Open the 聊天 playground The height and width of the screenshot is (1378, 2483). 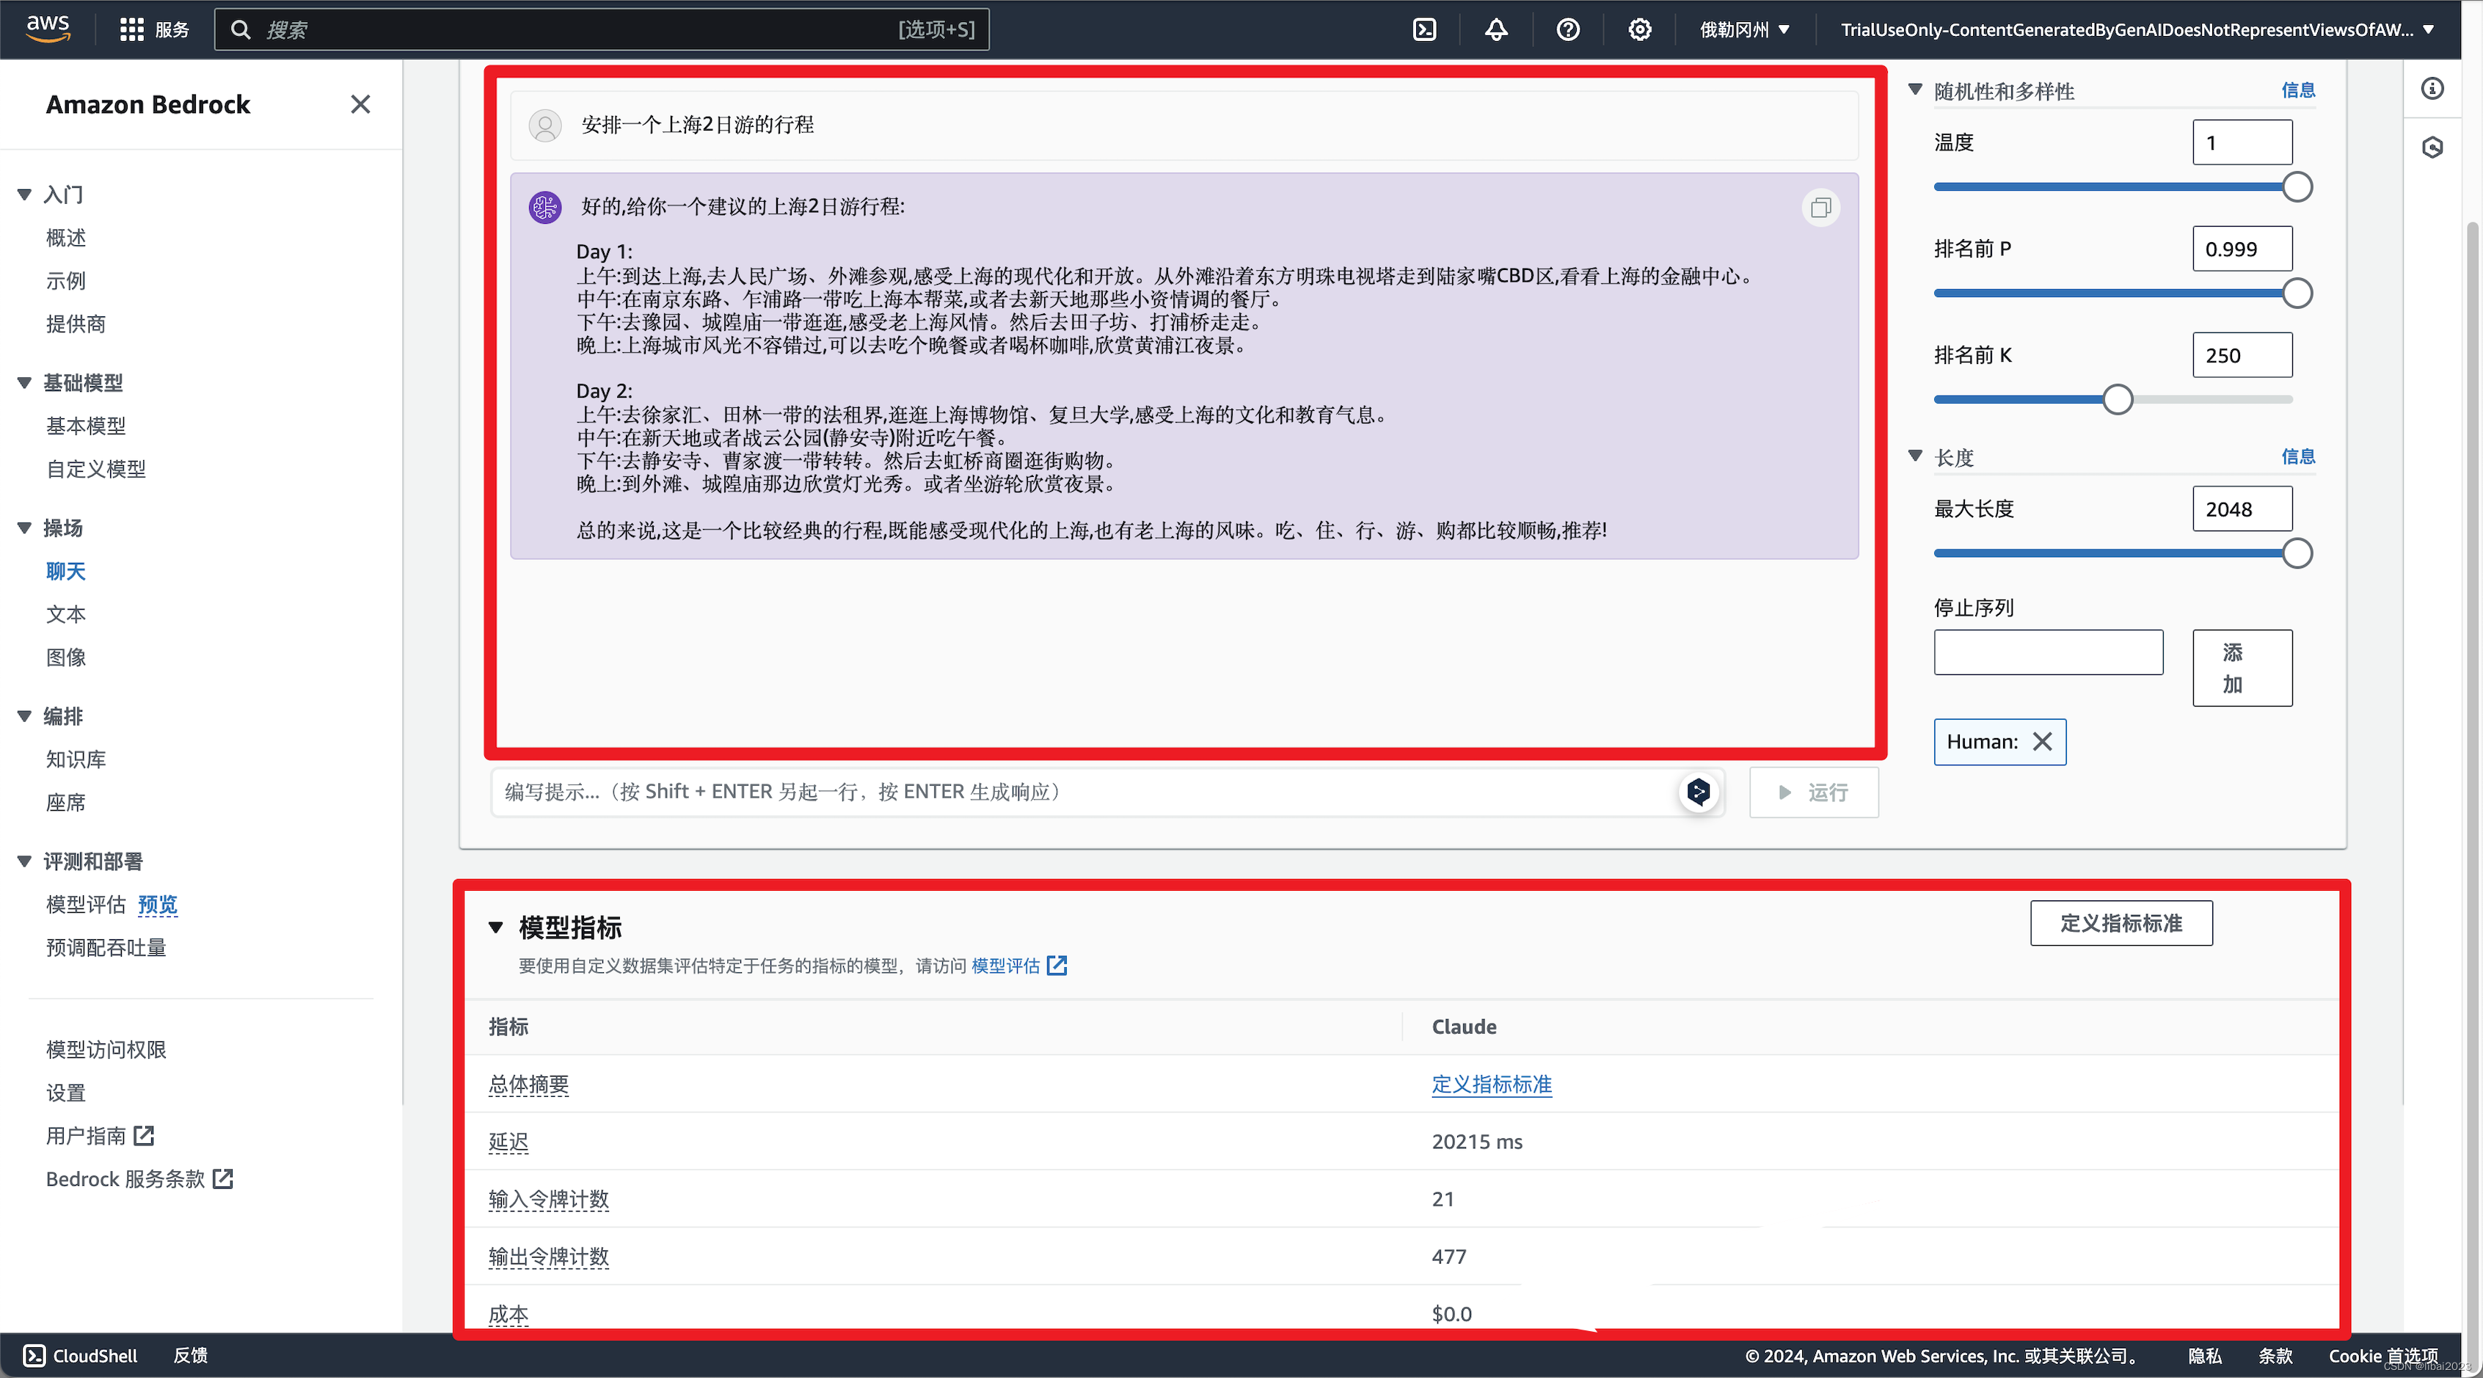point(65,572)
